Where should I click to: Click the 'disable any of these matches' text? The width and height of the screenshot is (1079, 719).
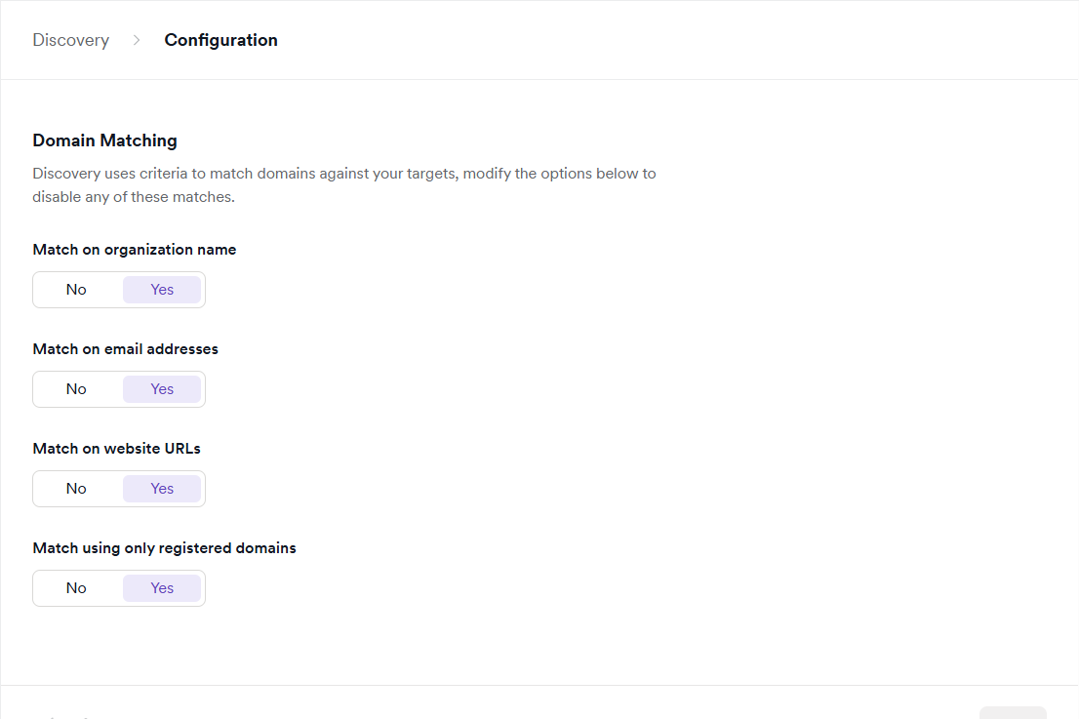pos(134,196)
